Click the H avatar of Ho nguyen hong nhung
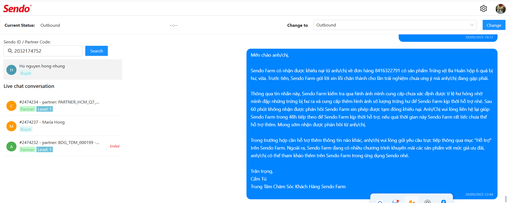The image size is (510, 203). (11, 70)
